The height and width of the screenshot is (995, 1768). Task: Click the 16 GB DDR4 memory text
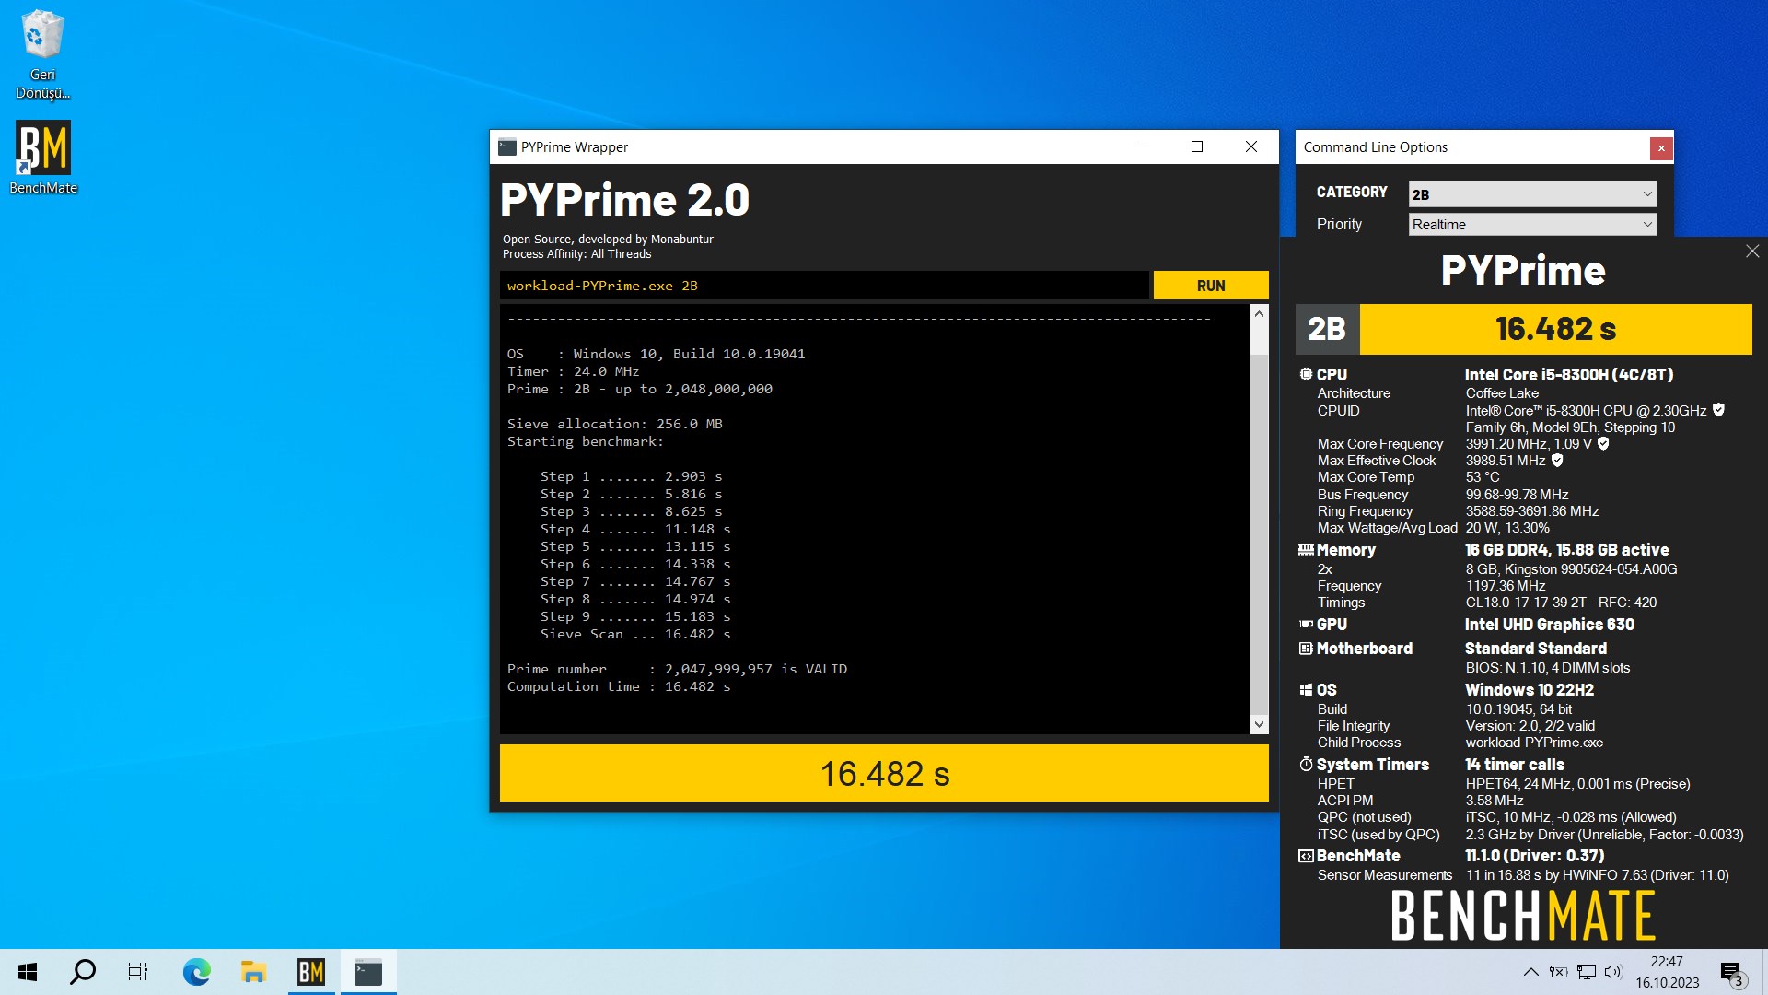click(x=1566, y=550)
